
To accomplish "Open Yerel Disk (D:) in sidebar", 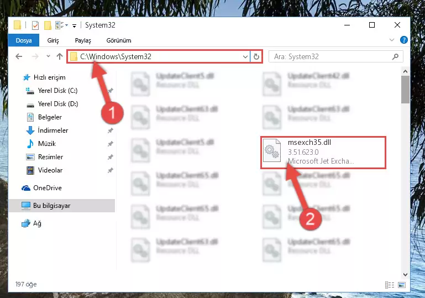I will coord(57,104).
